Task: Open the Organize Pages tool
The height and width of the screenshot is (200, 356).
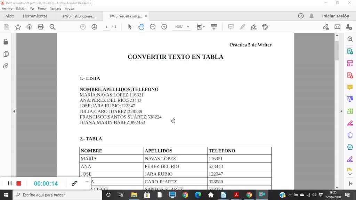Action: point(350,63)
